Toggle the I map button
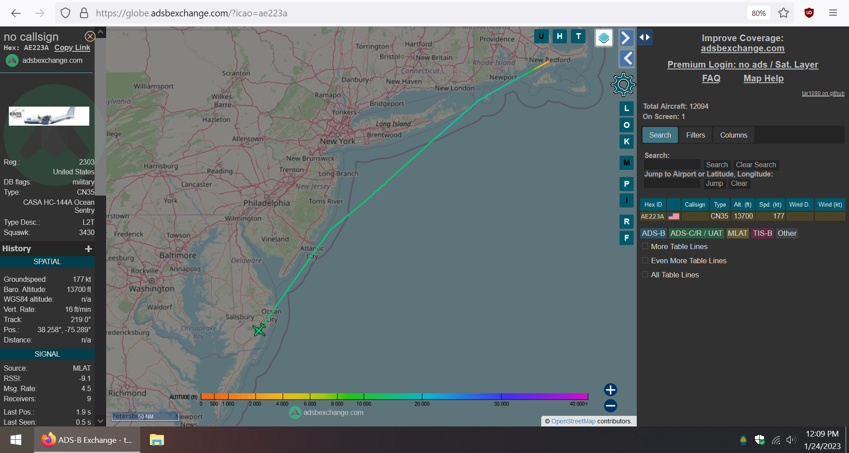The width and height of the screenshot is (849, 453). tap(627, 200)
